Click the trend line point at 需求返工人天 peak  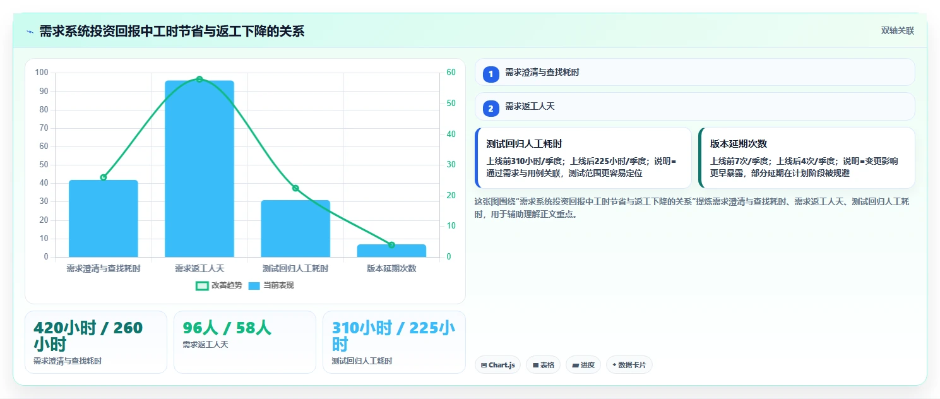tap(199, 79)
